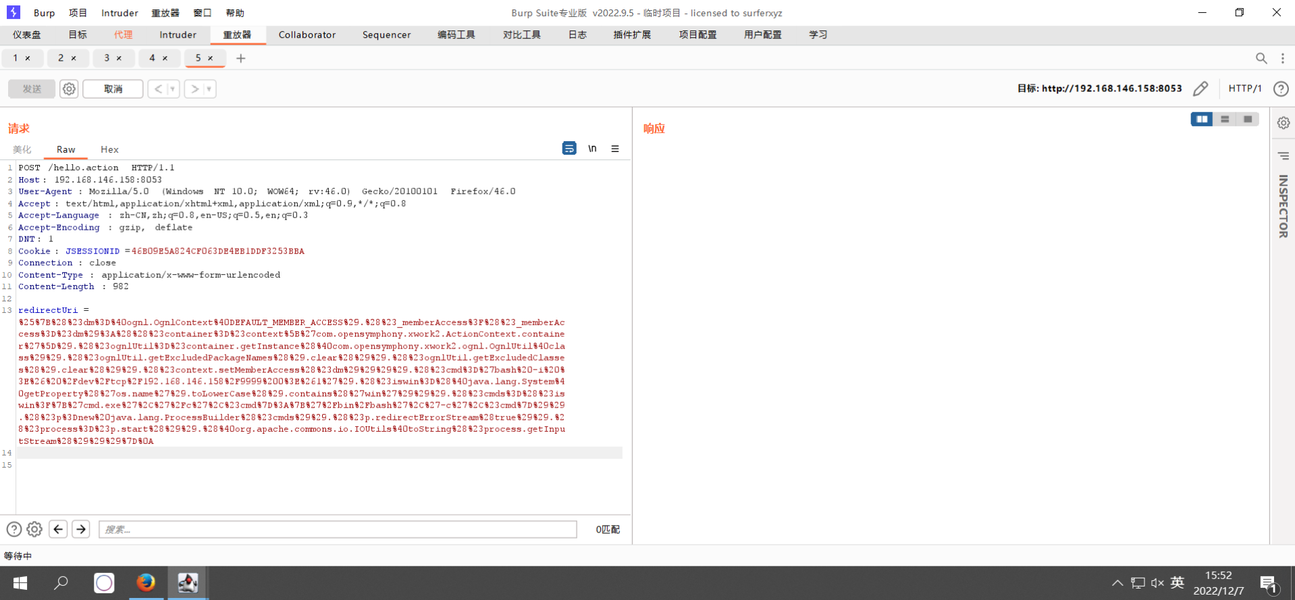Viewport: 1295px width, 600px height.
Task: Click the network tray icon
Action: pos(1138,583)
